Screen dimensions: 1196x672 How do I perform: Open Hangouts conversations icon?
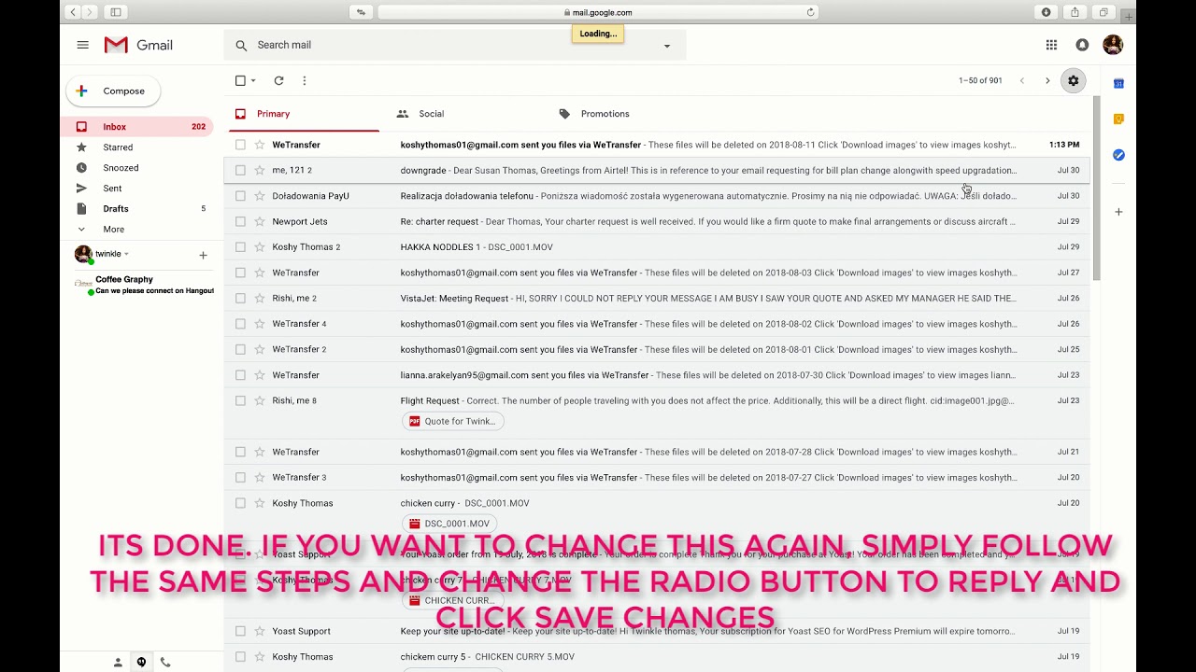(141, 663)
